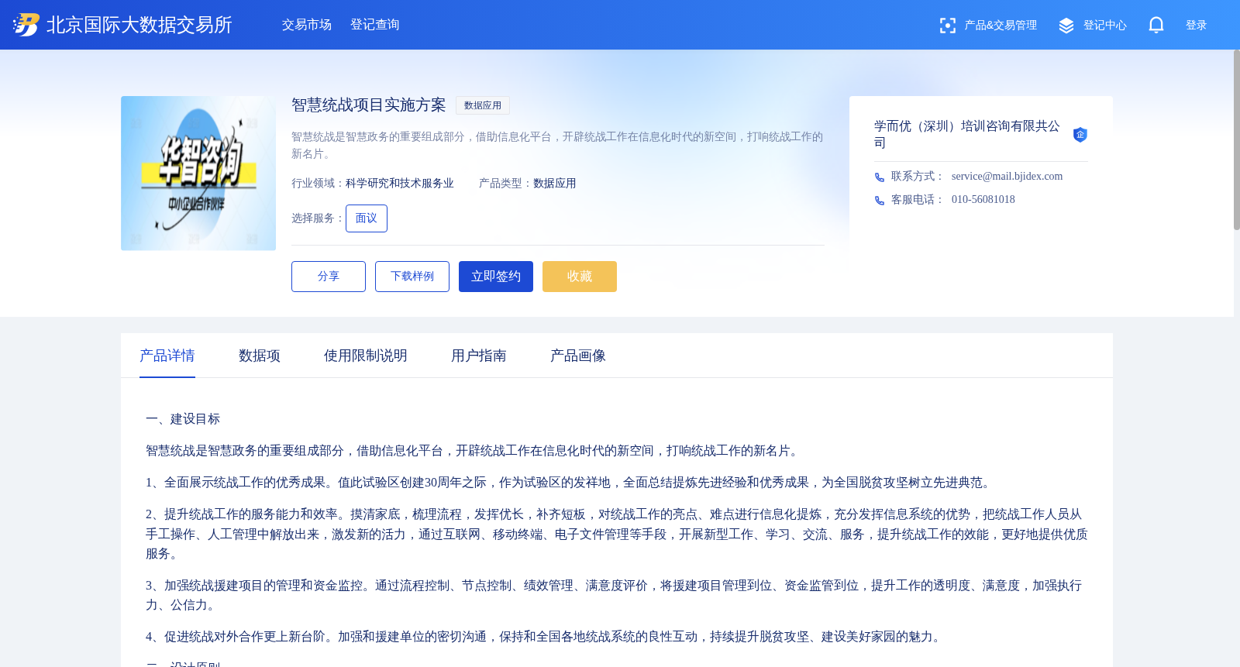The image size is (1240, 667).
Task: Select the 面议 service option
Action: (367, 218)
